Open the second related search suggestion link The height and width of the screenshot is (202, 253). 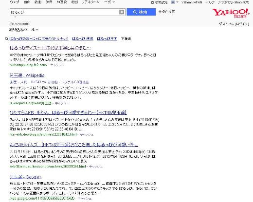[83, 38]
